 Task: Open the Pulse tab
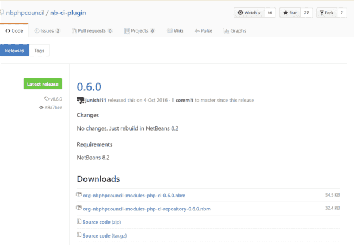coord(203,31)
